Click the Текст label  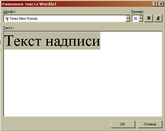coord(8,28)
